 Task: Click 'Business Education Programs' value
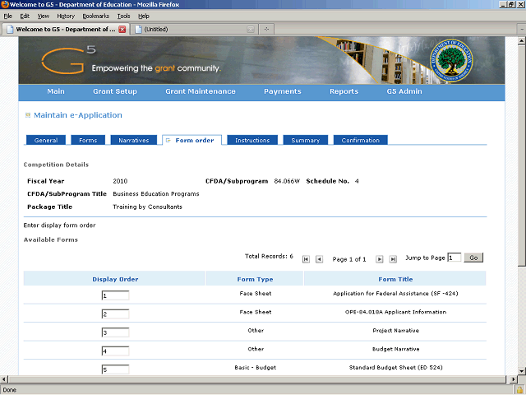coord(156,194)
